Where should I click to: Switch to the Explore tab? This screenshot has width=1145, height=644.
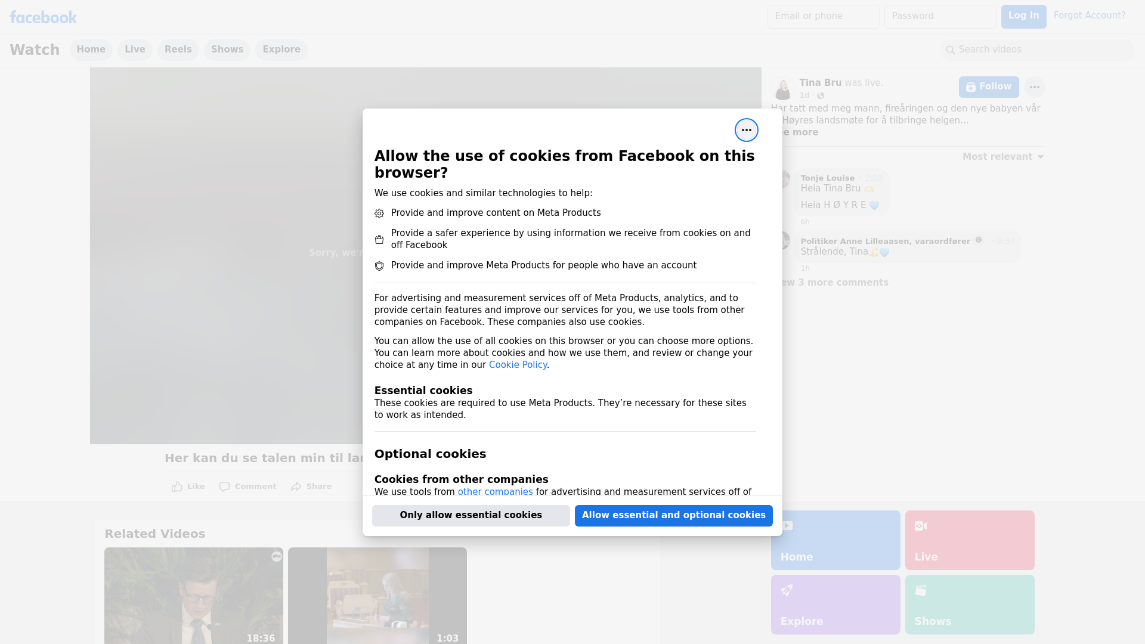(x=281, y=49)
